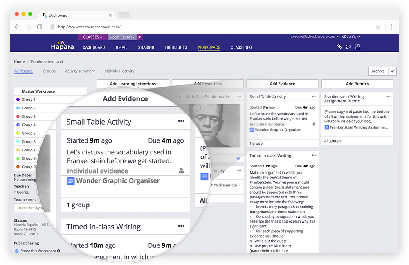Click the Add Evidence button above Small Table Activity
Screen dimensions: 409x265
(283, 84)
